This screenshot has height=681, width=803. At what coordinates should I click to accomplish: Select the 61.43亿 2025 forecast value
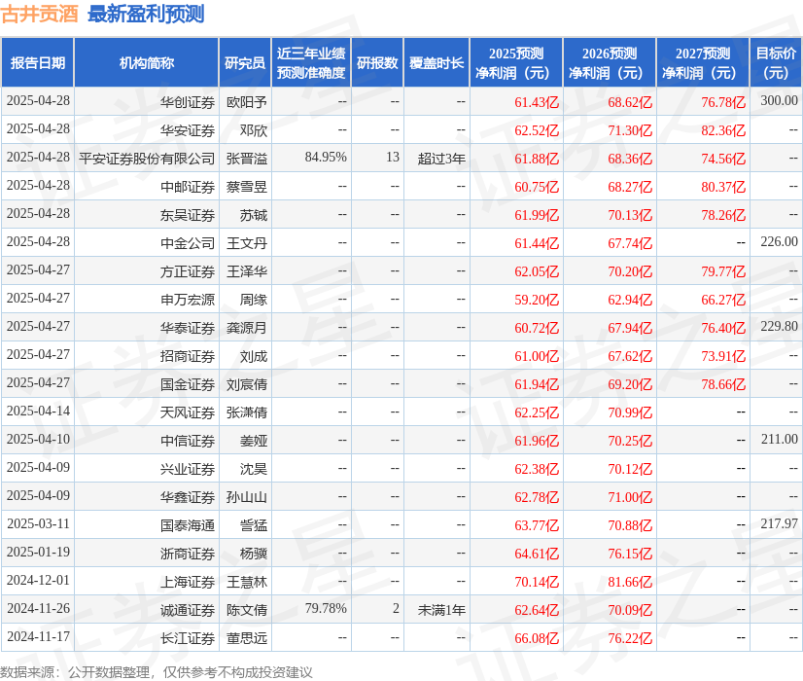[x=537, y=101]
